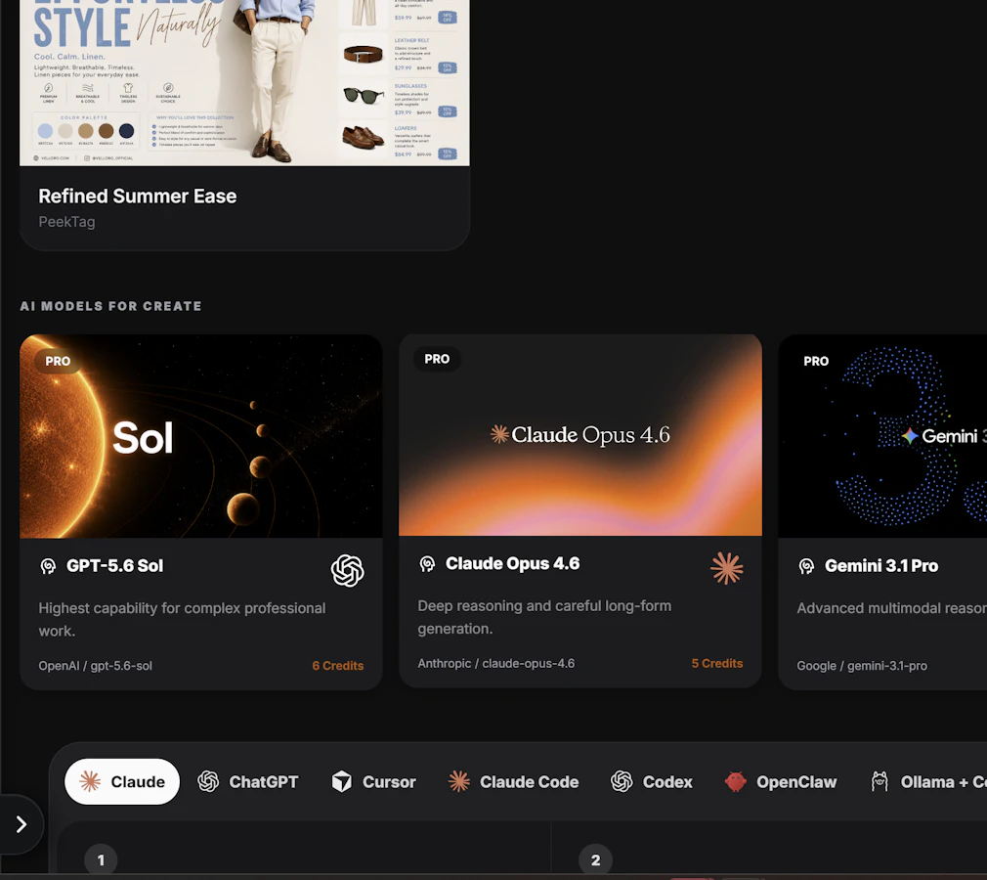This screenshot has height=880, width=987.
Task: Click the 6 Credits label
Action: 338,666
